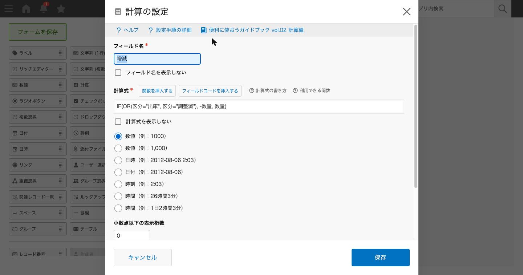
Task: Select the リッチエディター field item
Action: (x=38, y=69)
